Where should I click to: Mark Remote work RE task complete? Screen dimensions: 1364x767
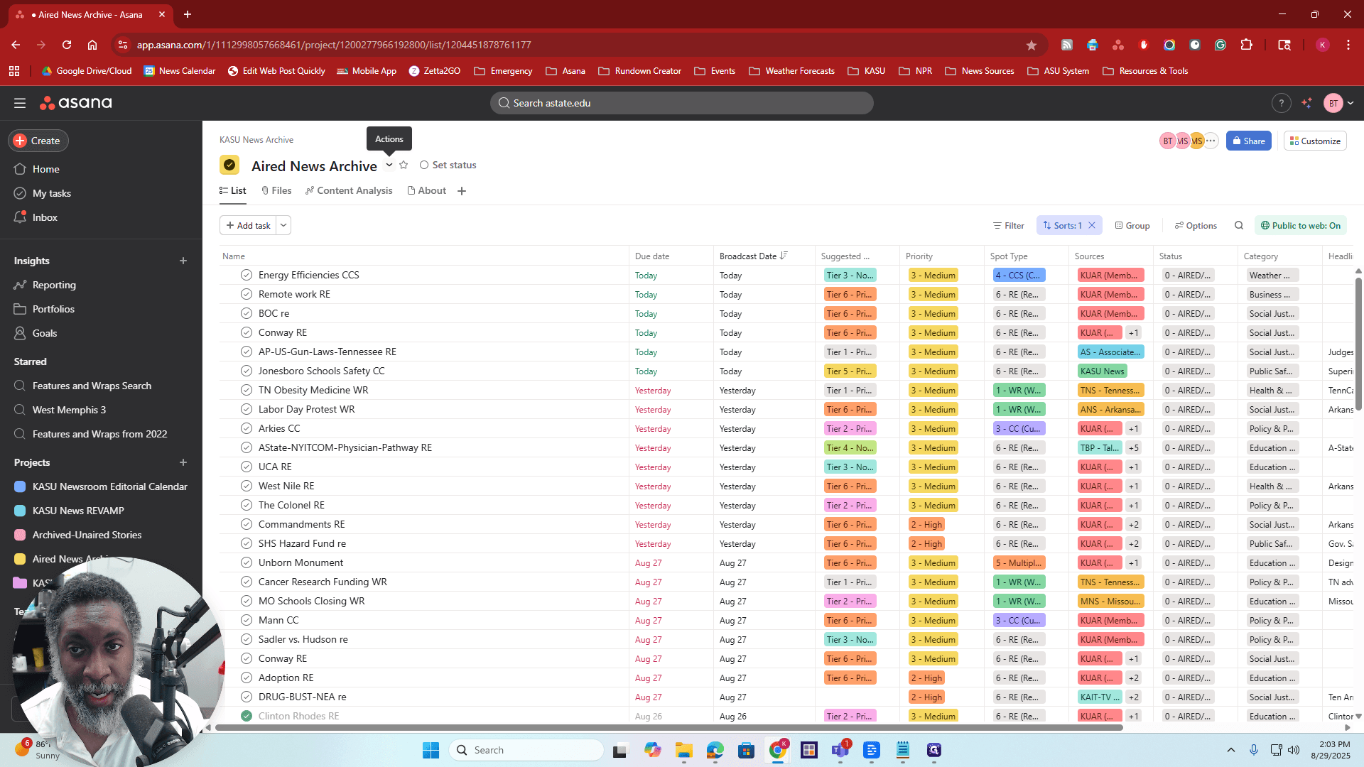point(247,294)
